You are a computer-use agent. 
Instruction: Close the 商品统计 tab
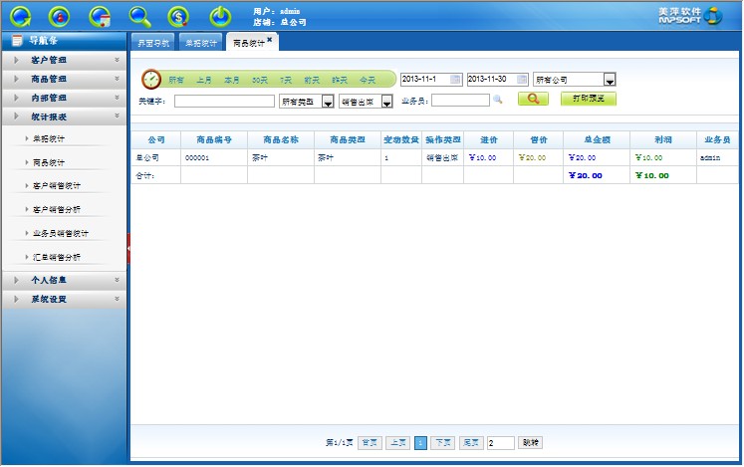click(x=270, y=39)
